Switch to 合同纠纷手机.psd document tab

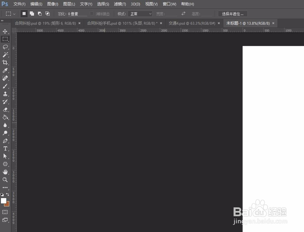[x=122, y=23]
